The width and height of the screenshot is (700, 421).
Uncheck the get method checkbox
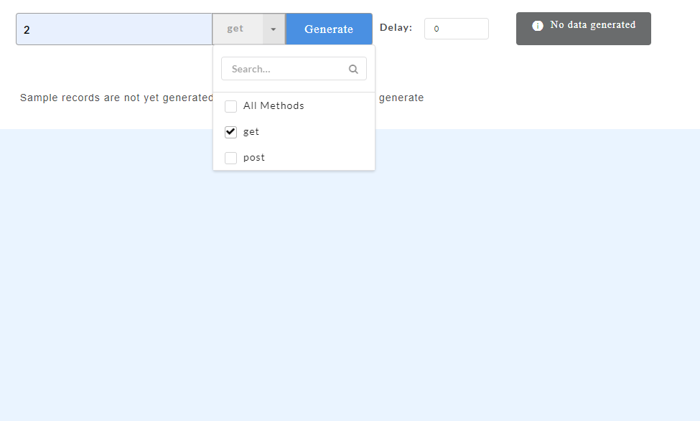(x=230, y=132)
